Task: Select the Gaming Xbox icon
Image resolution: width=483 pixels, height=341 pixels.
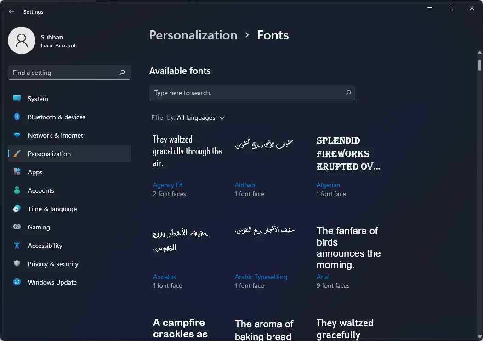Action: pyautogui.click(x=17, y=227)
